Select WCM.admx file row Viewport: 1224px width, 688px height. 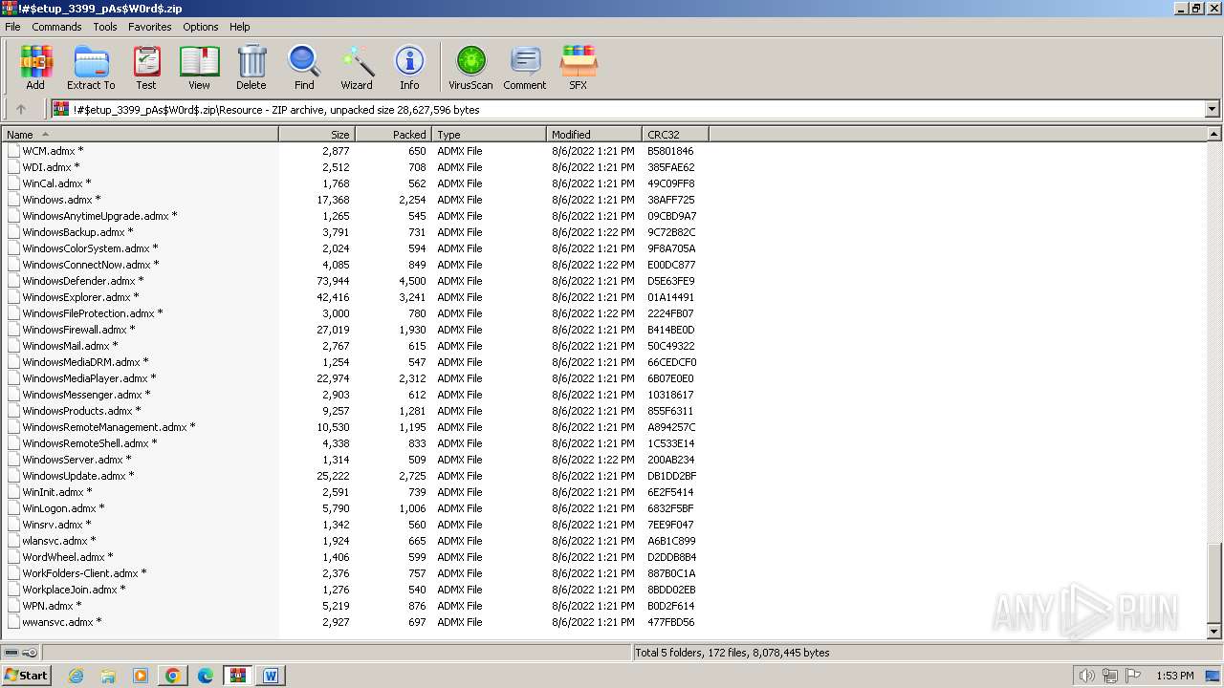coord(354,151)
